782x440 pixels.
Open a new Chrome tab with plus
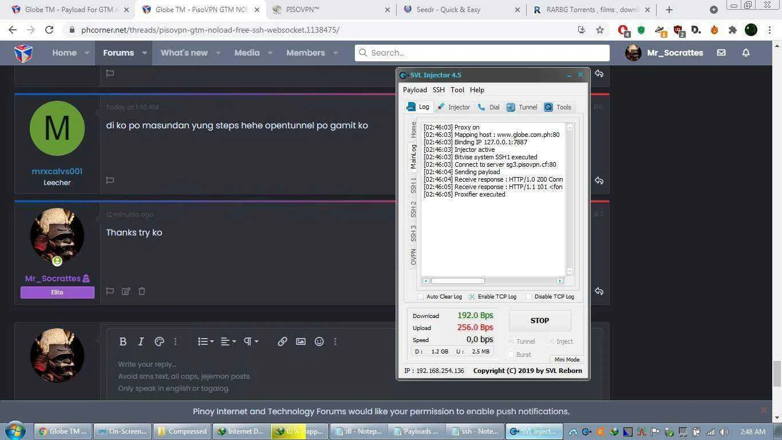click(669, 10)
